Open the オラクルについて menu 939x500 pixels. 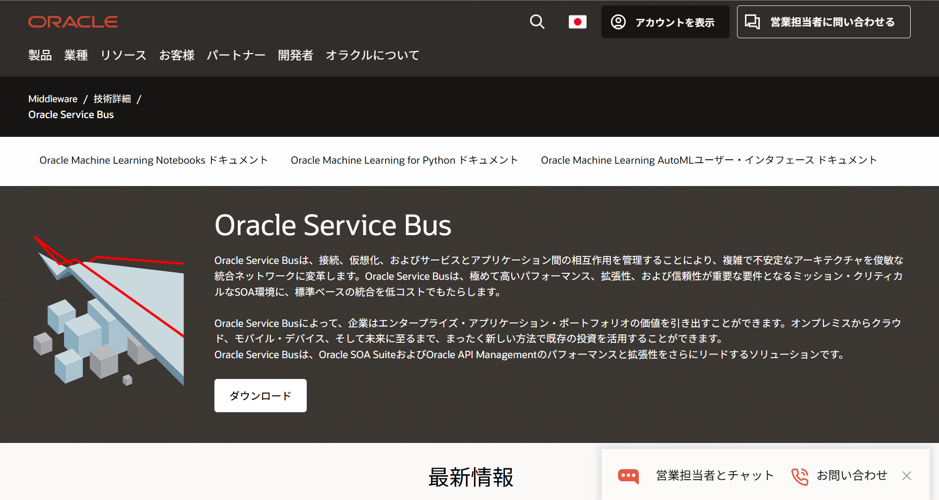[372, 55]
